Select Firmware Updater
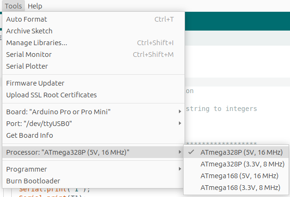The height and width of the screenshot is (197, 290). 94,83
